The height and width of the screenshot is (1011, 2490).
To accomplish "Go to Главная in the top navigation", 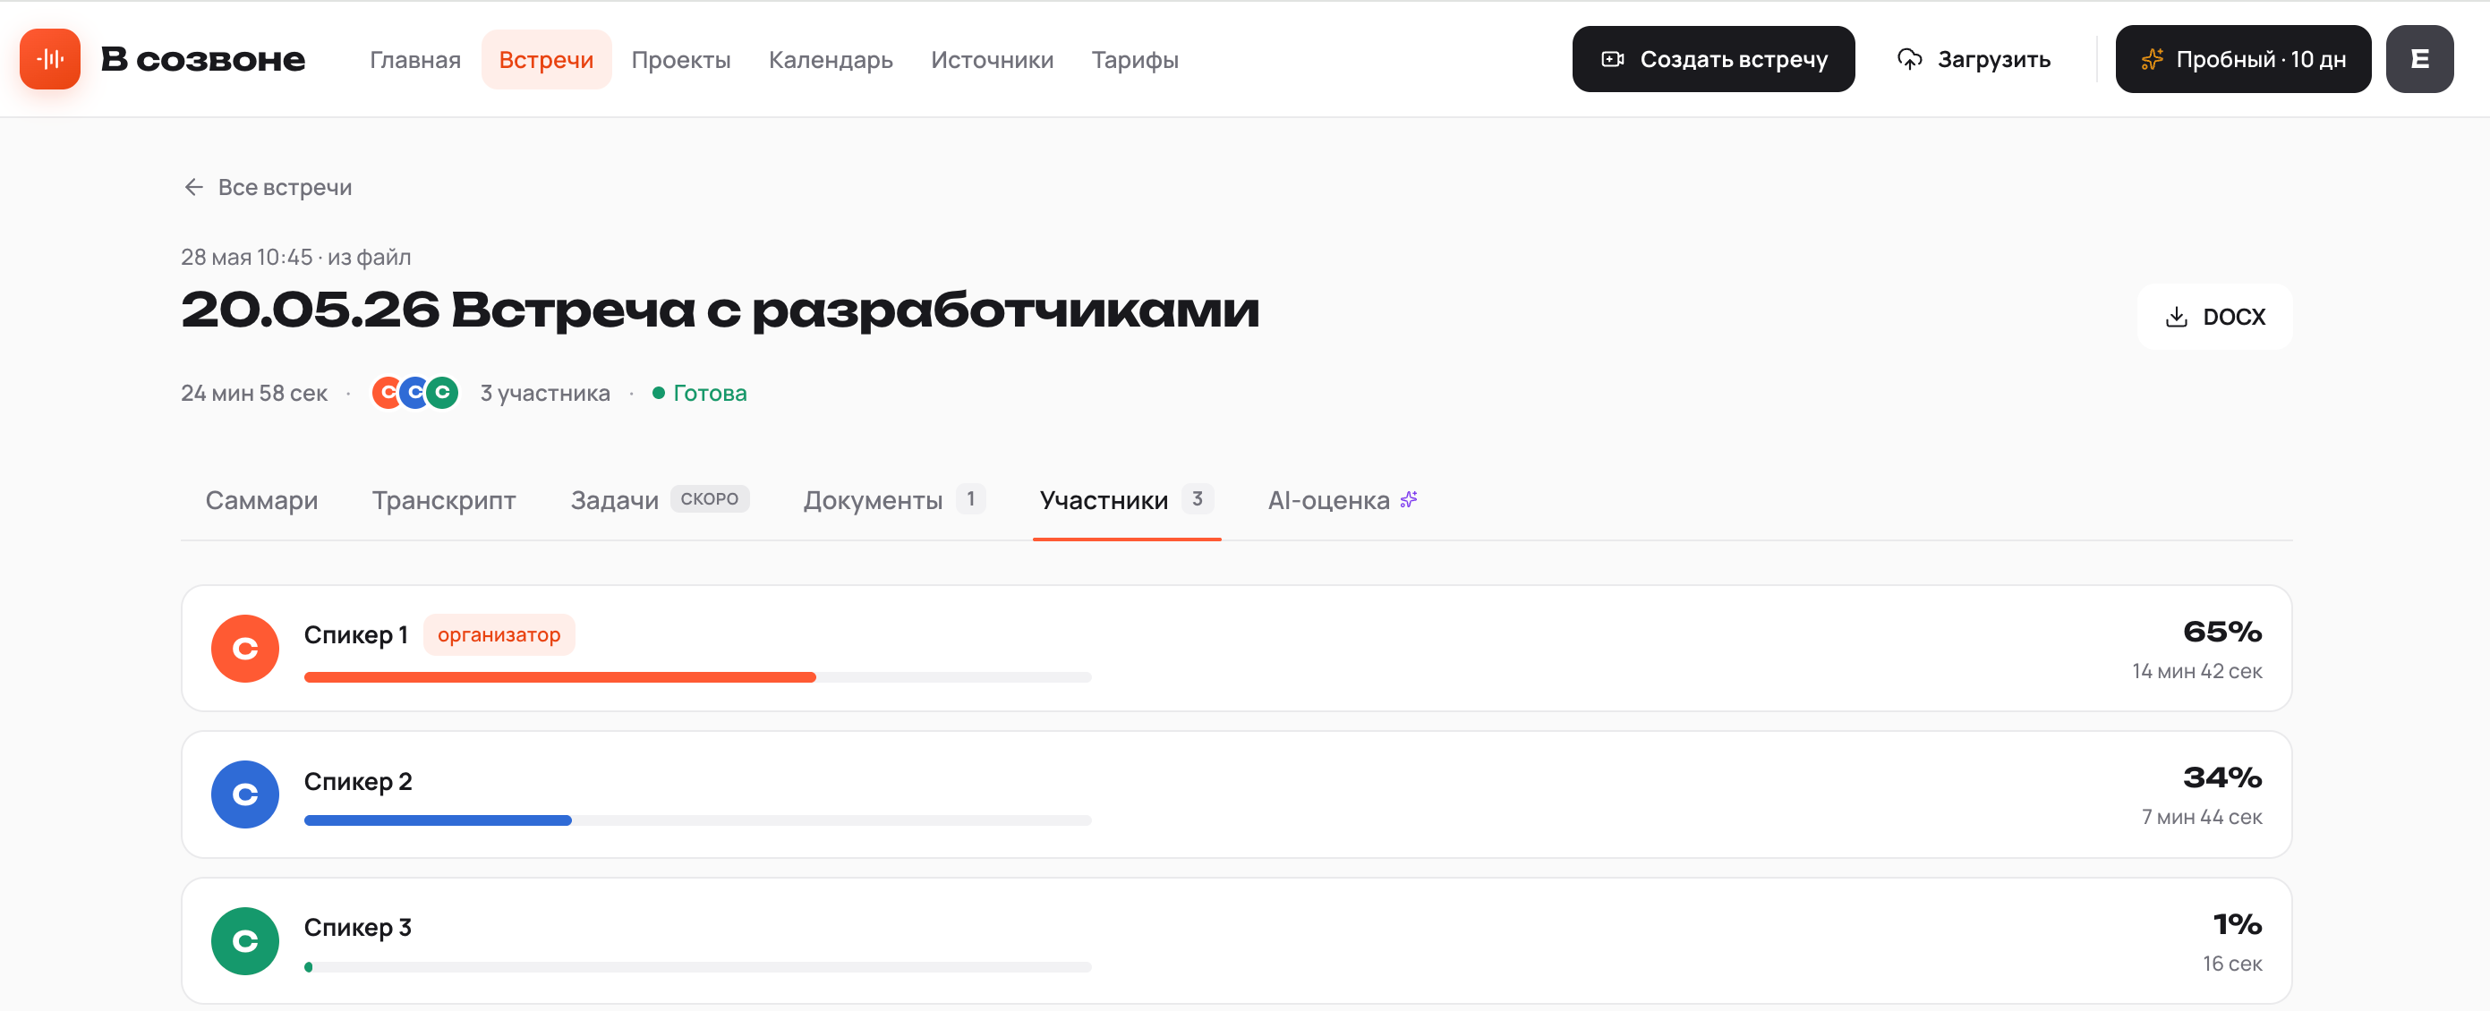I will click(x=414, y=59).
